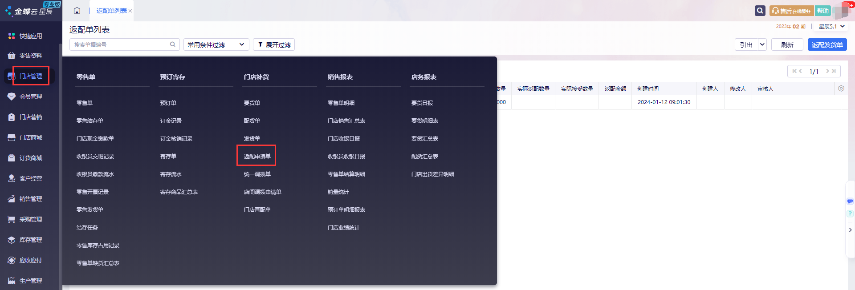This screenshot has width=855, height=290.
Task: Open 应收应付 in sidebar
Action: click(x=30, y=260)
